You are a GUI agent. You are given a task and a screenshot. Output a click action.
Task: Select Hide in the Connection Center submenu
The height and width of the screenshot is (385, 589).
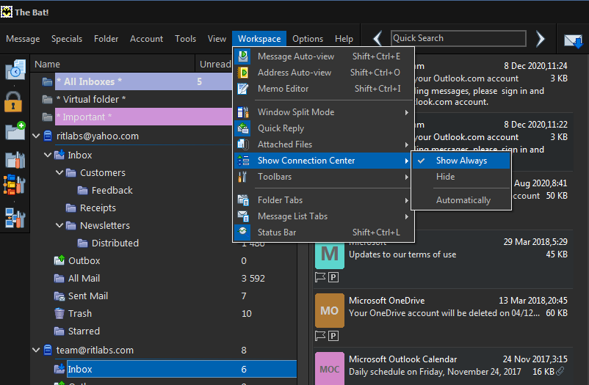point(461,177)
